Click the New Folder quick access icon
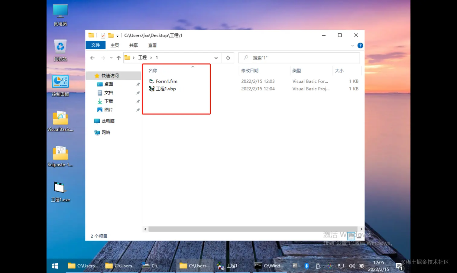Viewport: 457px width, 273px height. (x=111, y=35)
